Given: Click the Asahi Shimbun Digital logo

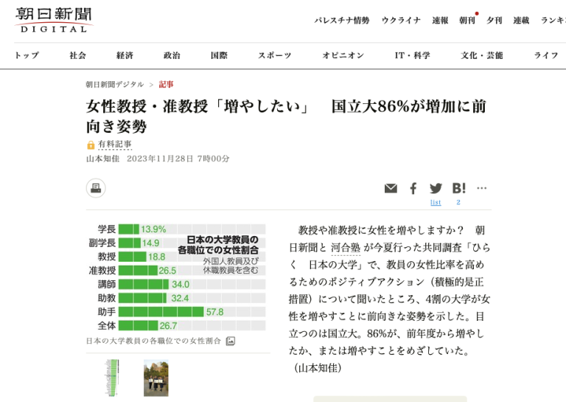Looking at the screenshot, I should [54, 20].
